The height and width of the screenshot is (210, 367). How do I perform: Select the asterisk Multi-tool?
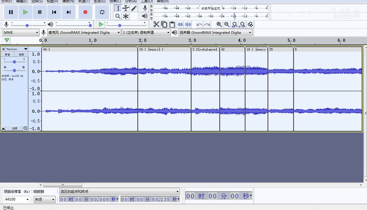pyautogui.click(x=126, y=16)
